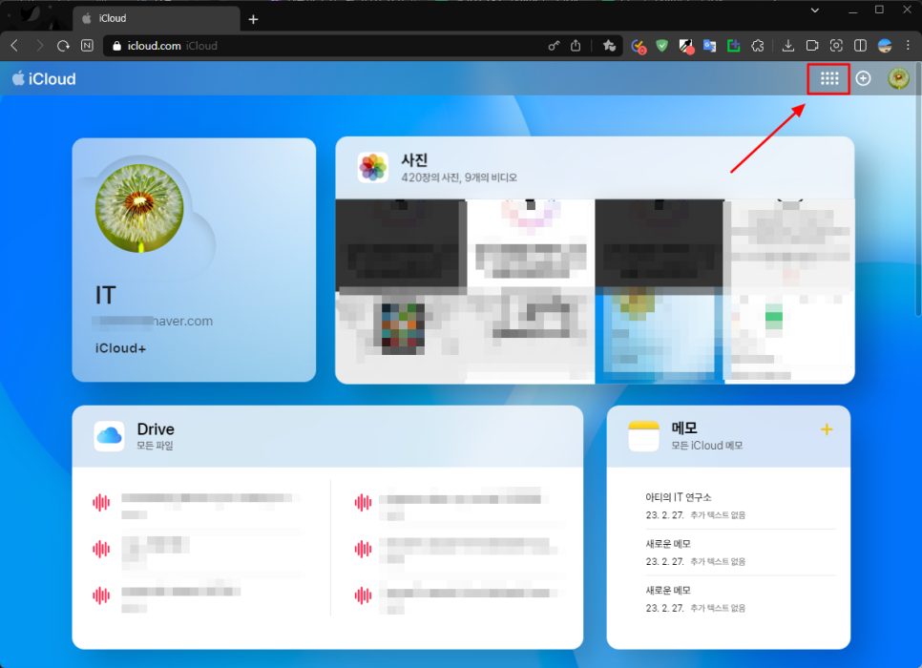This screenshot has width=922, height=668.
Task: Open the blue photo thumbnail in bottom row
Action: (660, 338)
